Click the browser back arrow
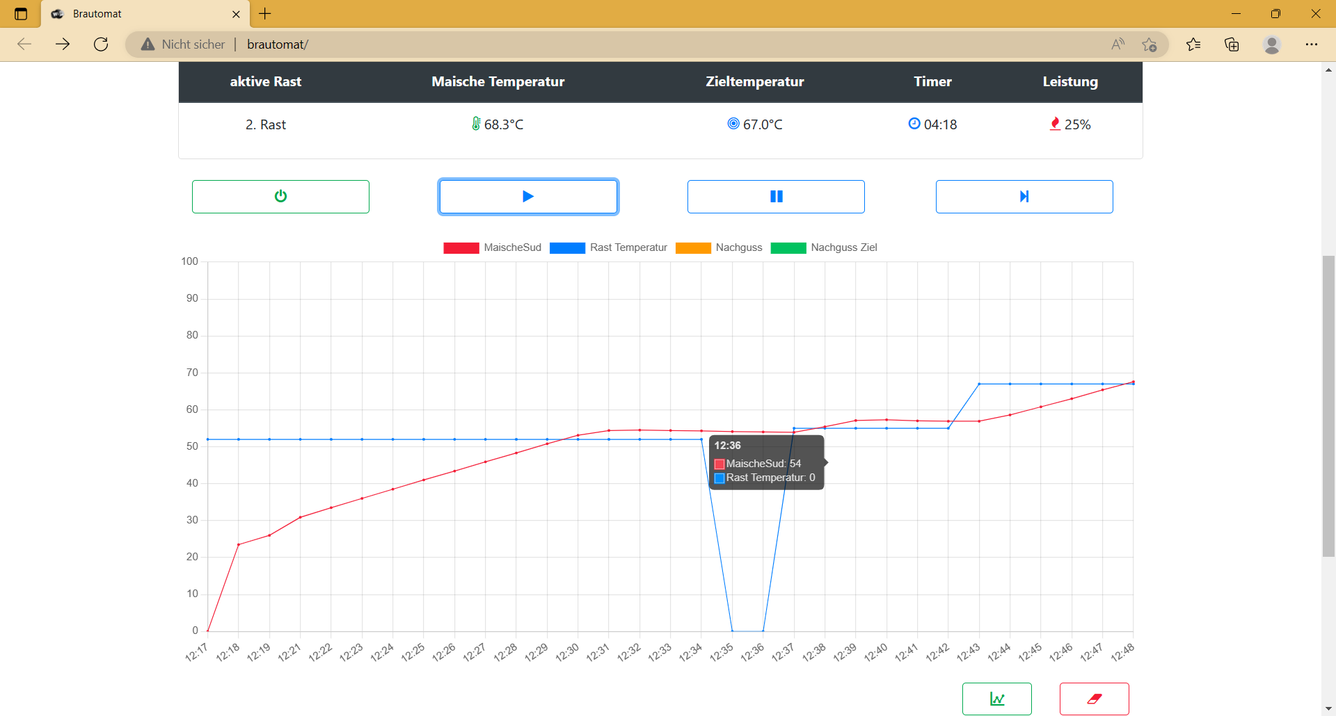The width and height of the screenshot is (1336, 716). coord(24,44)
